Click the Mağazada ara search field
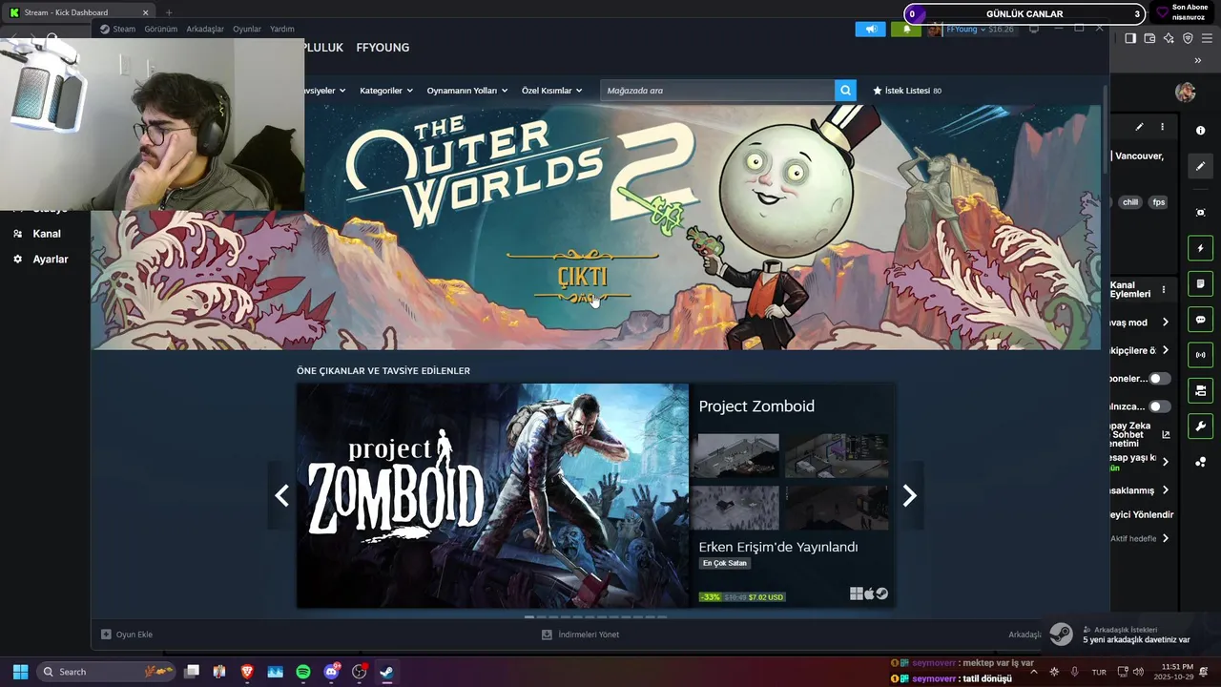The width and height of the screenshot is (1221, 687). tap(717, 91)
